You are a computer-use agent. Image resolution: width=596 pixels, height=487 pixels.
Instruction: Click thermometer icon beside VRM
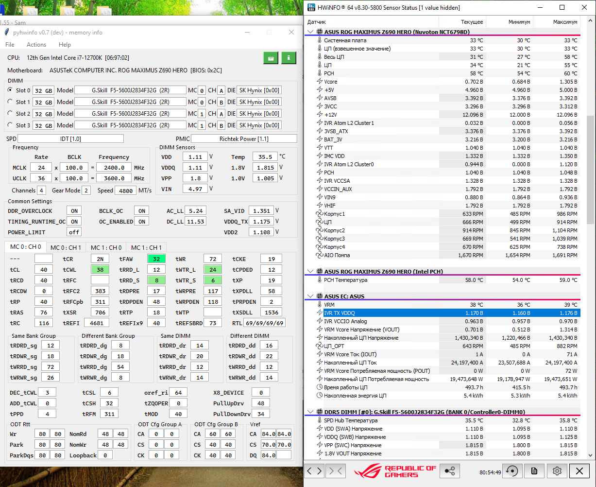tap(319, 305)
